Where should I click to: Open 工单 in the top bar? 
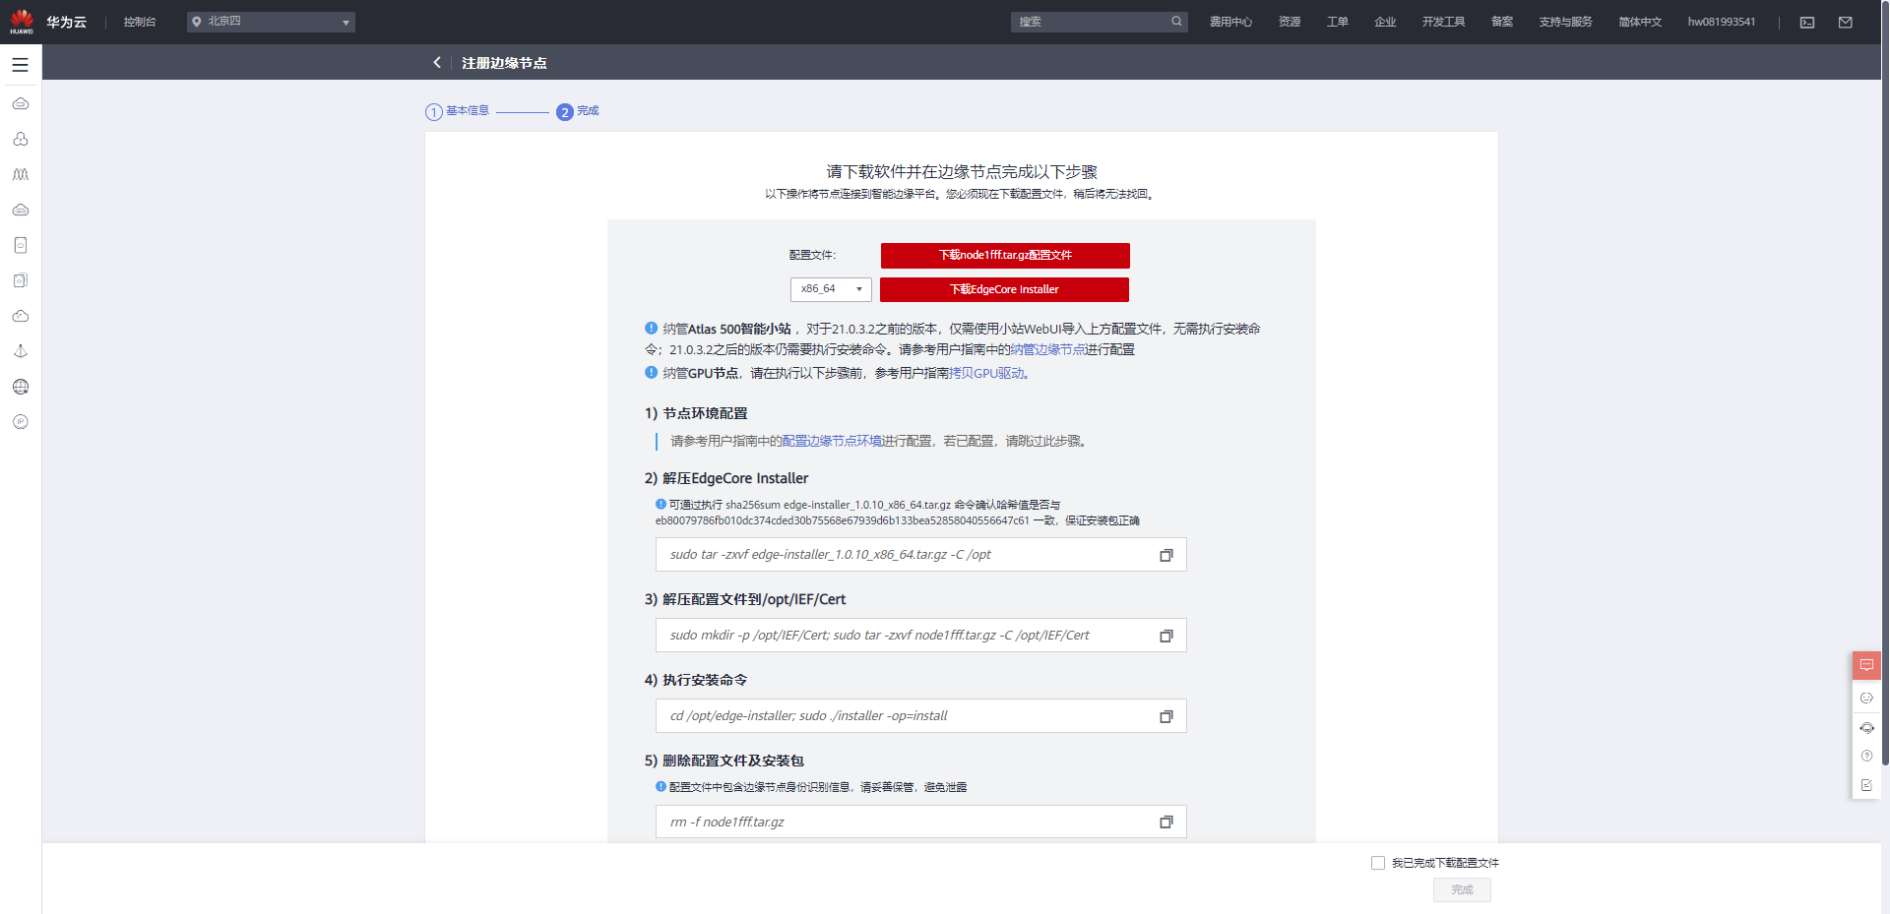coord(1337,22)
